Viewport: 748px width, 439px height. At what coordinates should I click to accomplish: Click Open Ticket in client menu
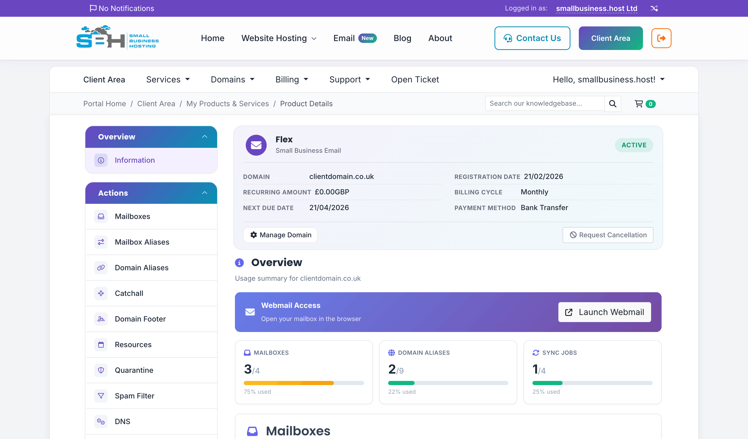(x=415, y=80)
